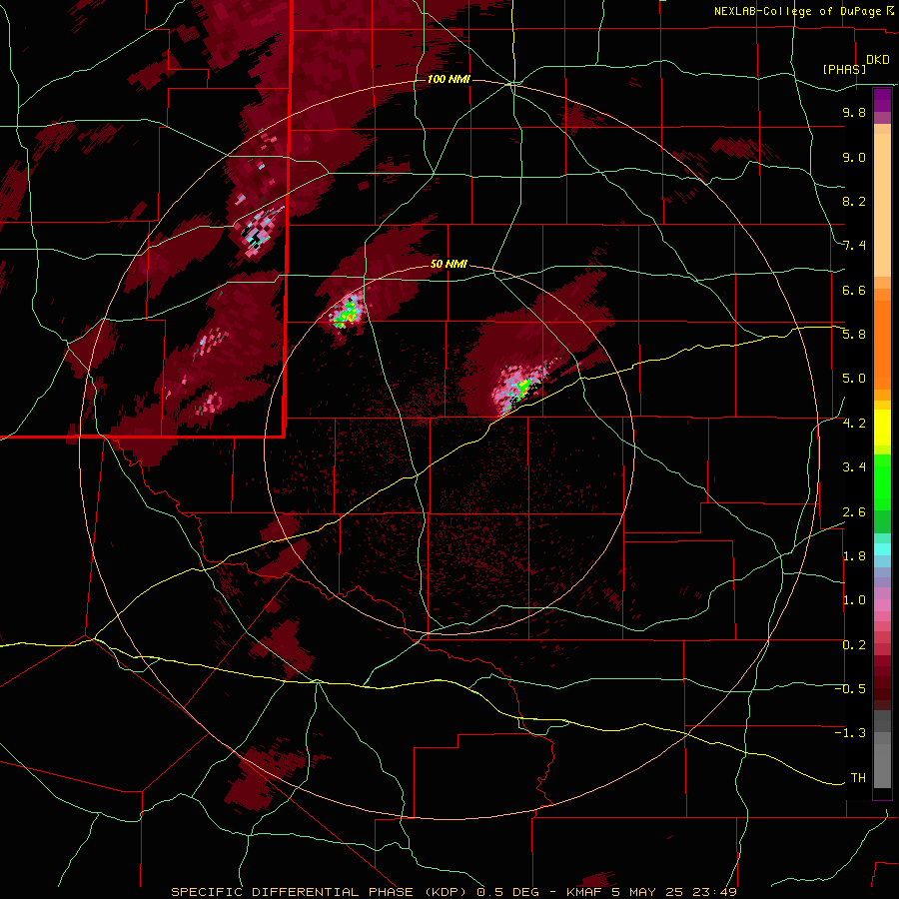Click the KMAF 5 MAY 25 23:49 timestamp
Image resolution: width=899 pixels, height=899 pixels.
[x=651, y=892]
